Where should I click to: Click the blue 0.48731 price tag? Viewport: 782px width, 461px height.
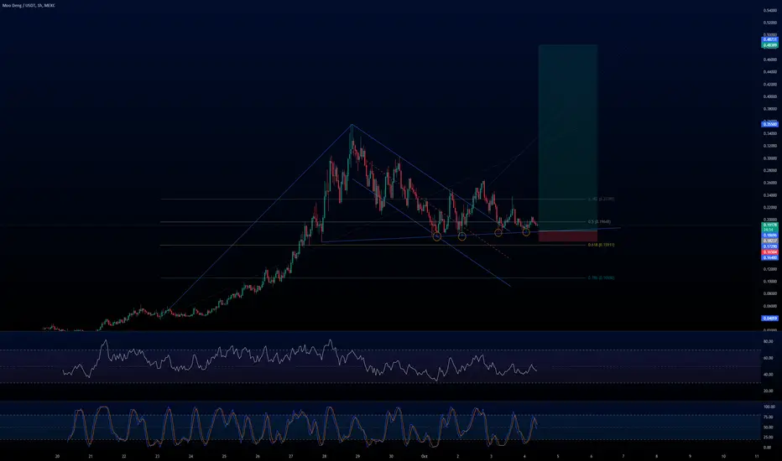[x=769, y=39]
